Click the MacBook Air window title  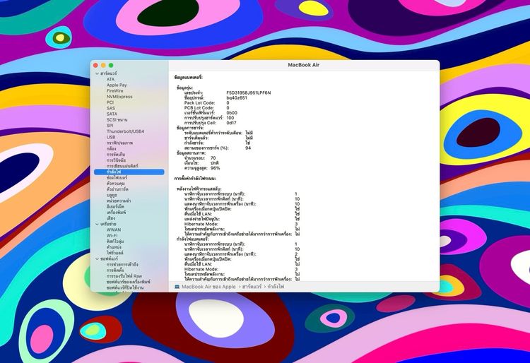304,65
